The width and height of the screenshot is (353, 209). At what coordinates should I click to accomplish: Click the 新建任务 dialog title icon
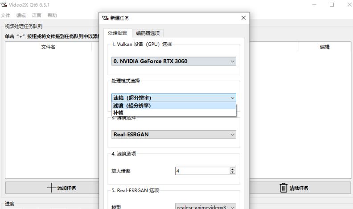105,18
